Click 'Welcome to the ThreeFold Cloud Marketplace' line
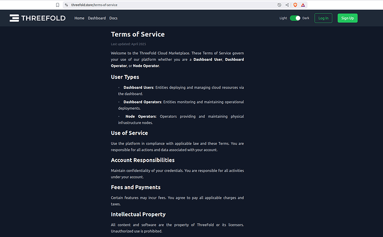 coord(150,53)
